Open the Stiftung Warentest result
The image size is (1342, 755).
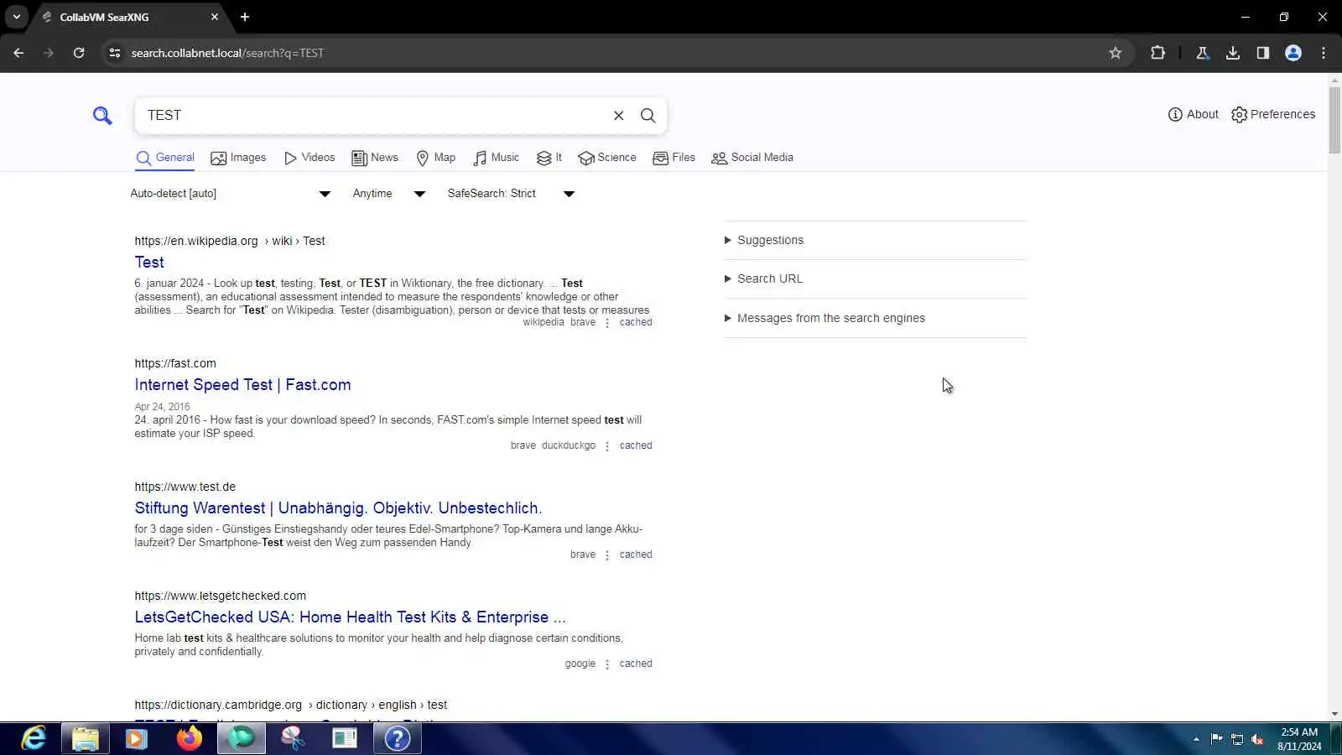coord(339,508)
